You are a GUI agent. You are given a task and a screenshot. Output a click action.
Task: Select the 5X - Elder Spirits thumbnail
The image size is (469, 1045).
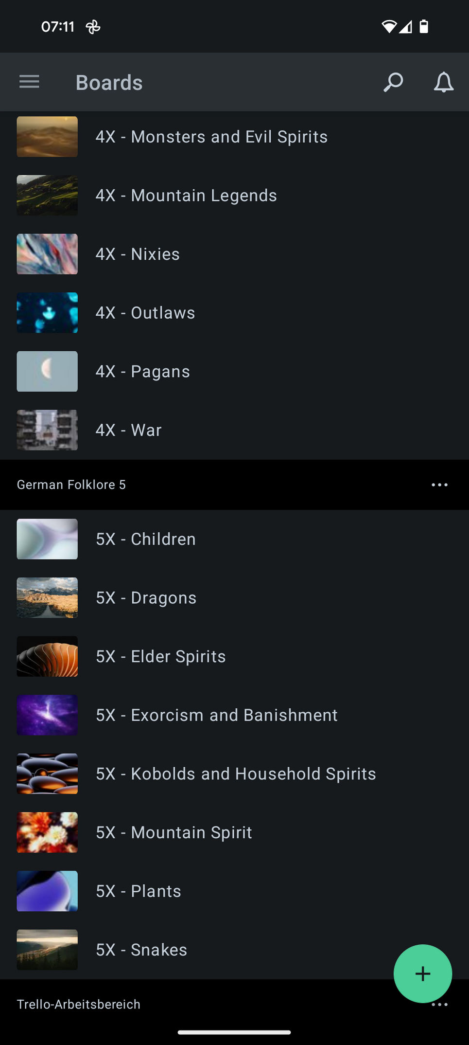47,656
